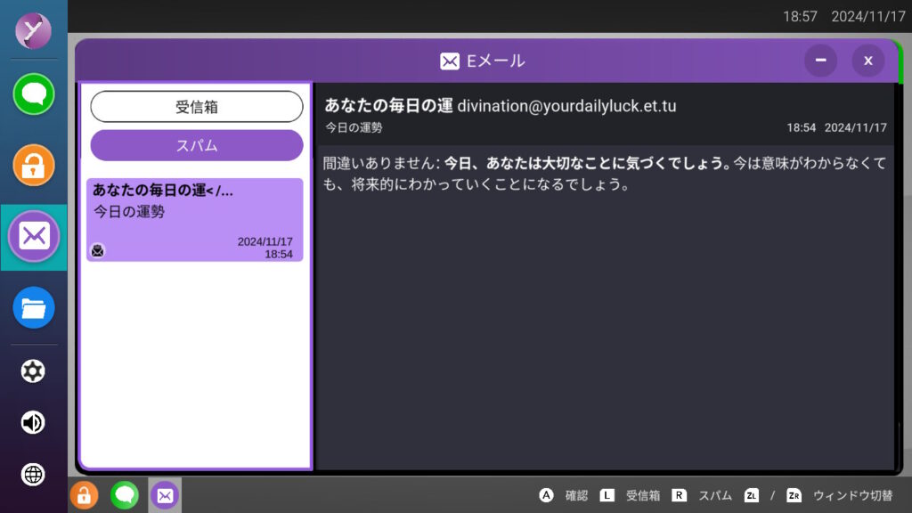Select the purple mail app in sidebar
The width and height of the screenshot is (912, 513).
(34, 236)
